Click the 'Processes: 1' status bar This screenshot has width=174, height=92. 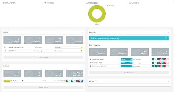[69, 47]
